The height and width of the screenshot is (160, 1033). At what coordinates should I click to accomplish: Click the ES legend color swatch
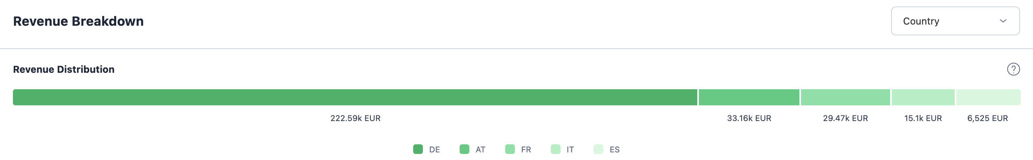(598, 149)
